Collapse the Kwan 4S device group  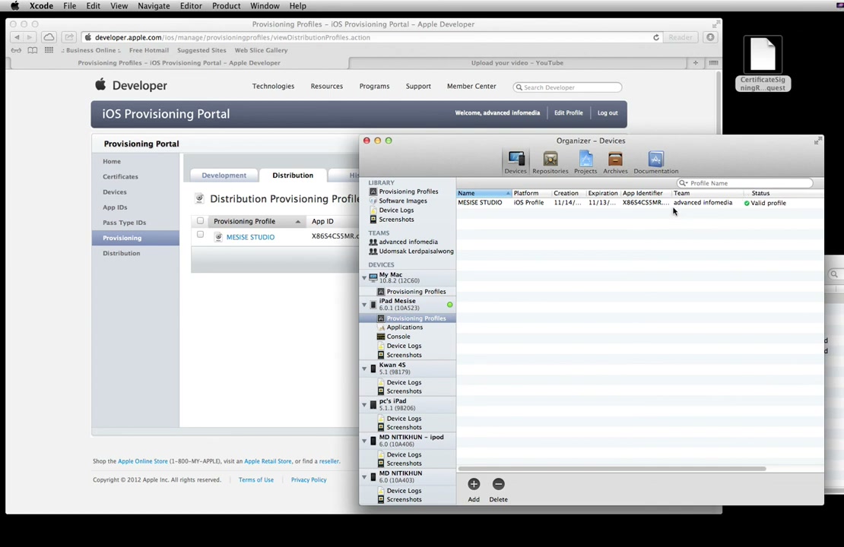(x=364, y=368)
